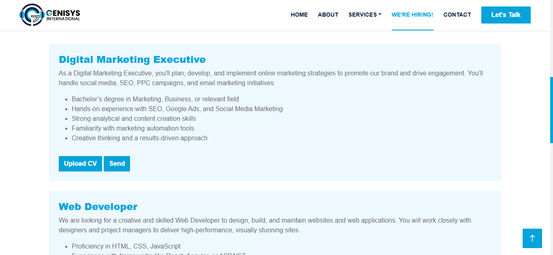Click the Genisys International logo
Image resolution: width=553 pixels, height=255 pixels.
[x=50, y=15]
